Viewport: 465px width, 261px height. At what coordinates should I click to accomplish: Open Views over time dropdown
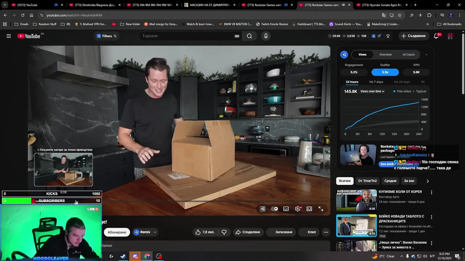point(372,91)
